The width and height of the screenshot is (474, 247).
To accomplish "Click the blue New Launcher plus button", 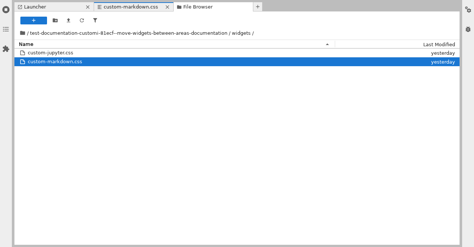I will pos(34,20).
